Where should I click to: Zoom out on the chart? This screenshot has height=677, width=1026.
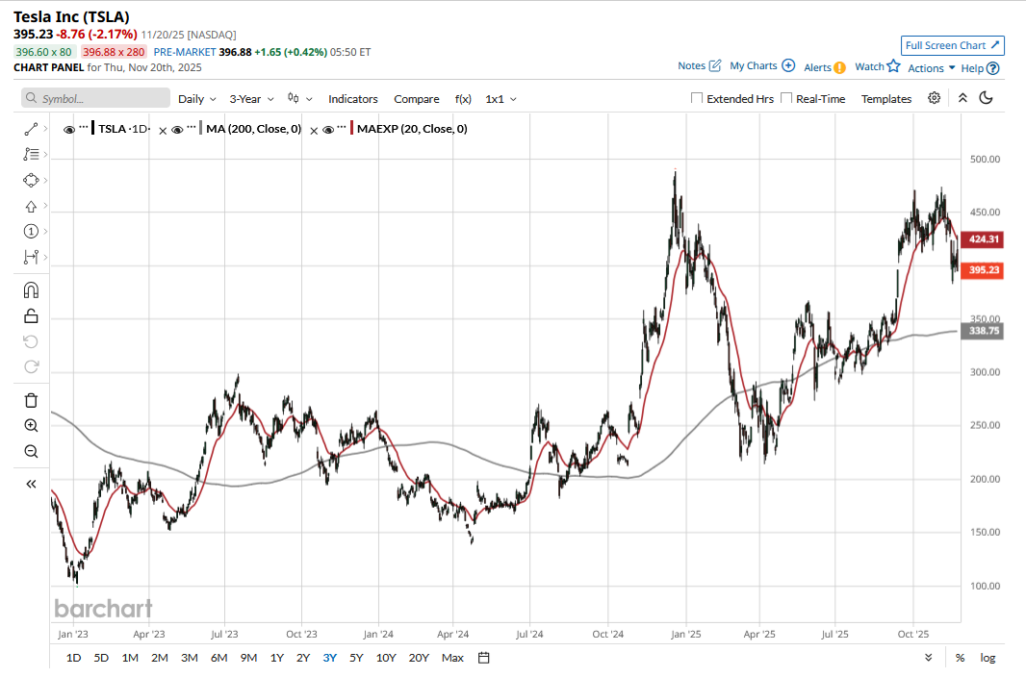pyautogui.click(x=31, y=452)
